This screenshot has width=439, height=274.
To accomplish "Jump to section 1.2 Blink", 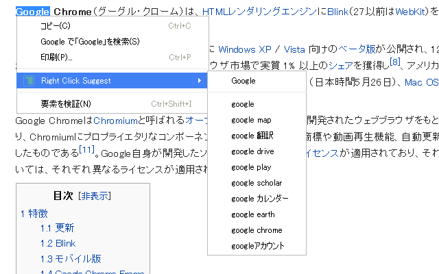I will click(58, 244).
